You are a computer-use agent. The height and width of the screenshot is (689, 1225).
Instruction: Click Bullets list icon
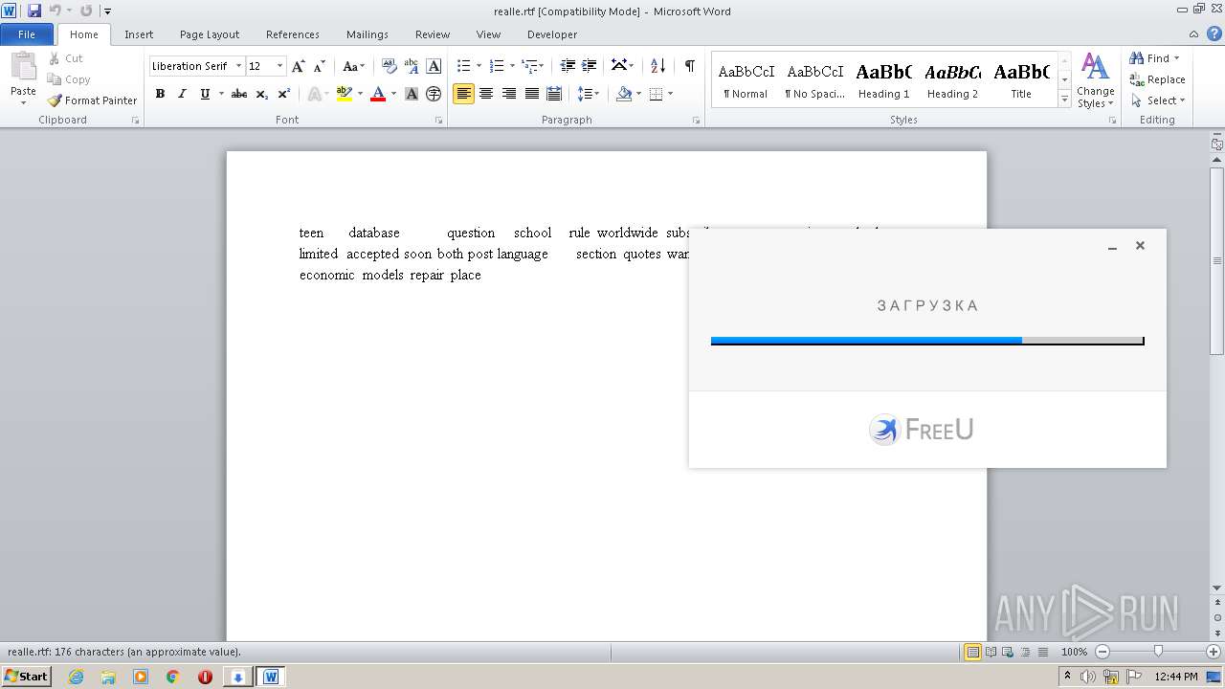(x=464, y=66)
